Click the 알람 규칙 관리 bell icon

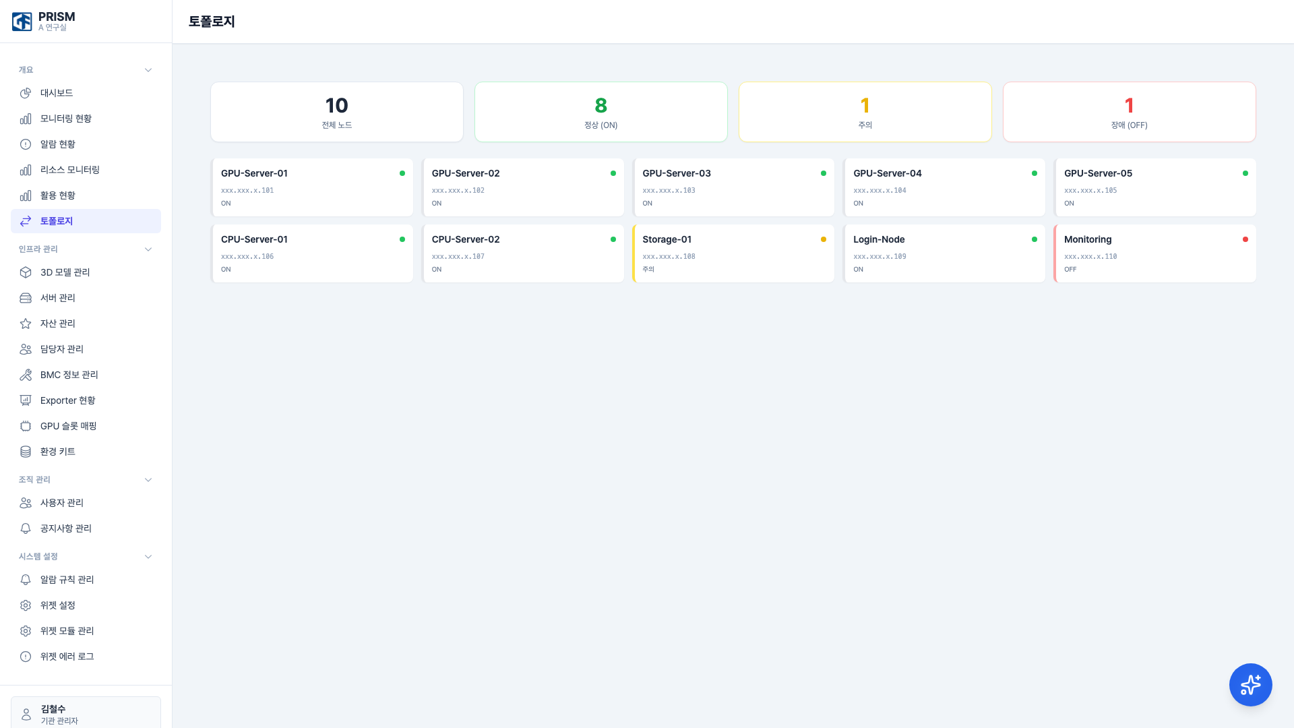(26, 580)
